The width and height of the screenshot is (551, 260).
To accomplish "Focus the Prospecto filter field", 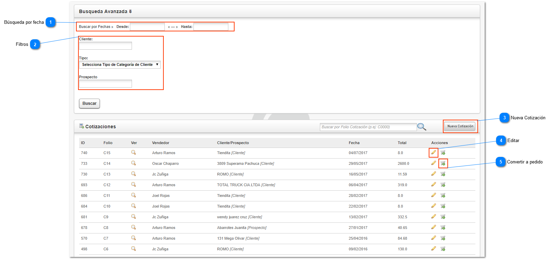I will click(x=105, y=83).
